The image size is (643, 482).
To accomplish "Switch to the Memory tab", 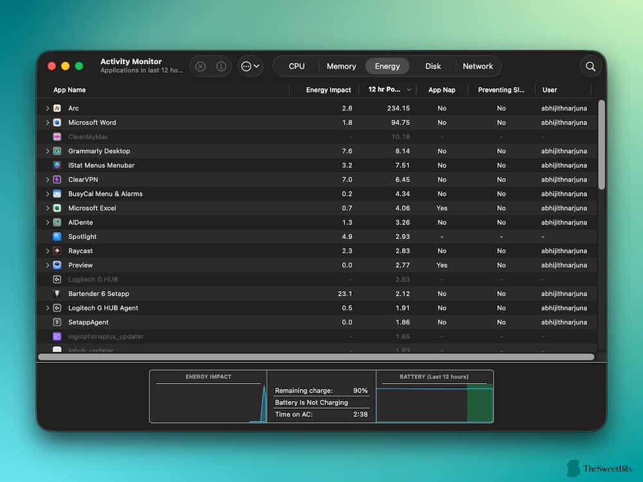I will (x=341, y=66).
